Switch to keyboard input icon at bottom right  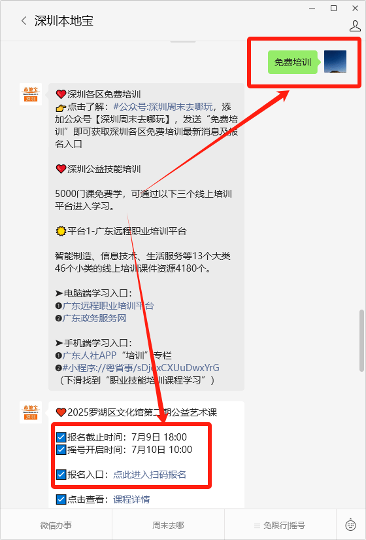[x=350, y=525]
